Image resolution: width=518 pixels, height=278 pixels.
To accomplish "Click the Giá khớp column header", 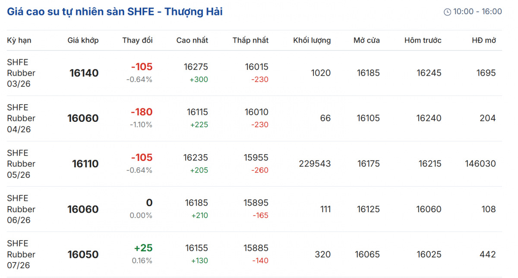I will (83, 40).
